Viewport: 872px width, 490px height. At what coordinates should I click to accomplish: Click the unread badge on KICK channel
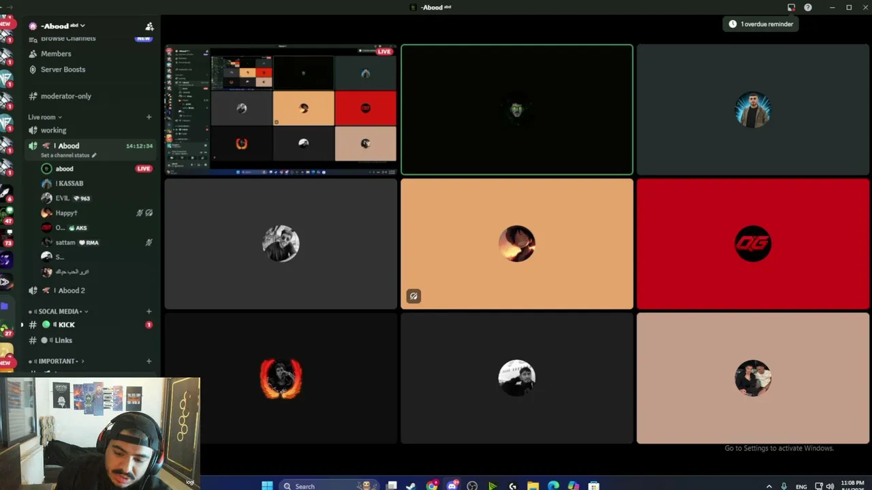tap(149, 325)
